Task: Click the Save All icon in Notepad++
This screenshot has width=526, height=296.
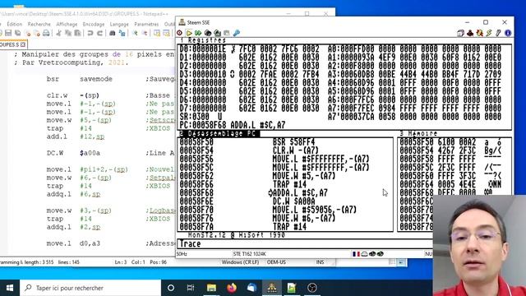Action: click(18, 33)
